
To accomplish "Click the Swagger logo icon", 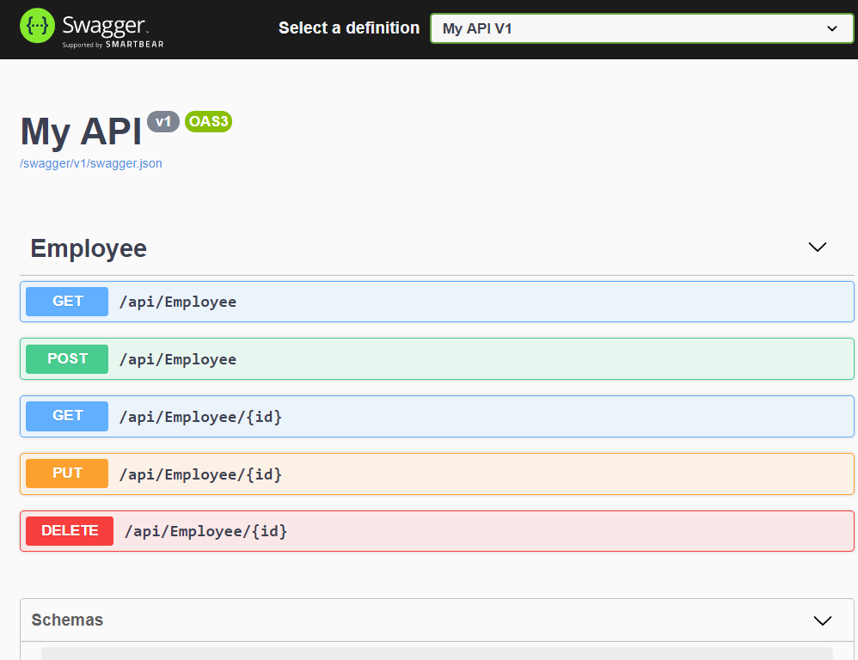I will tap(38, 27).
